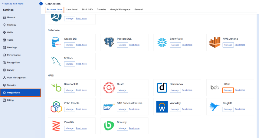Click the Zoho People logo

56,107
